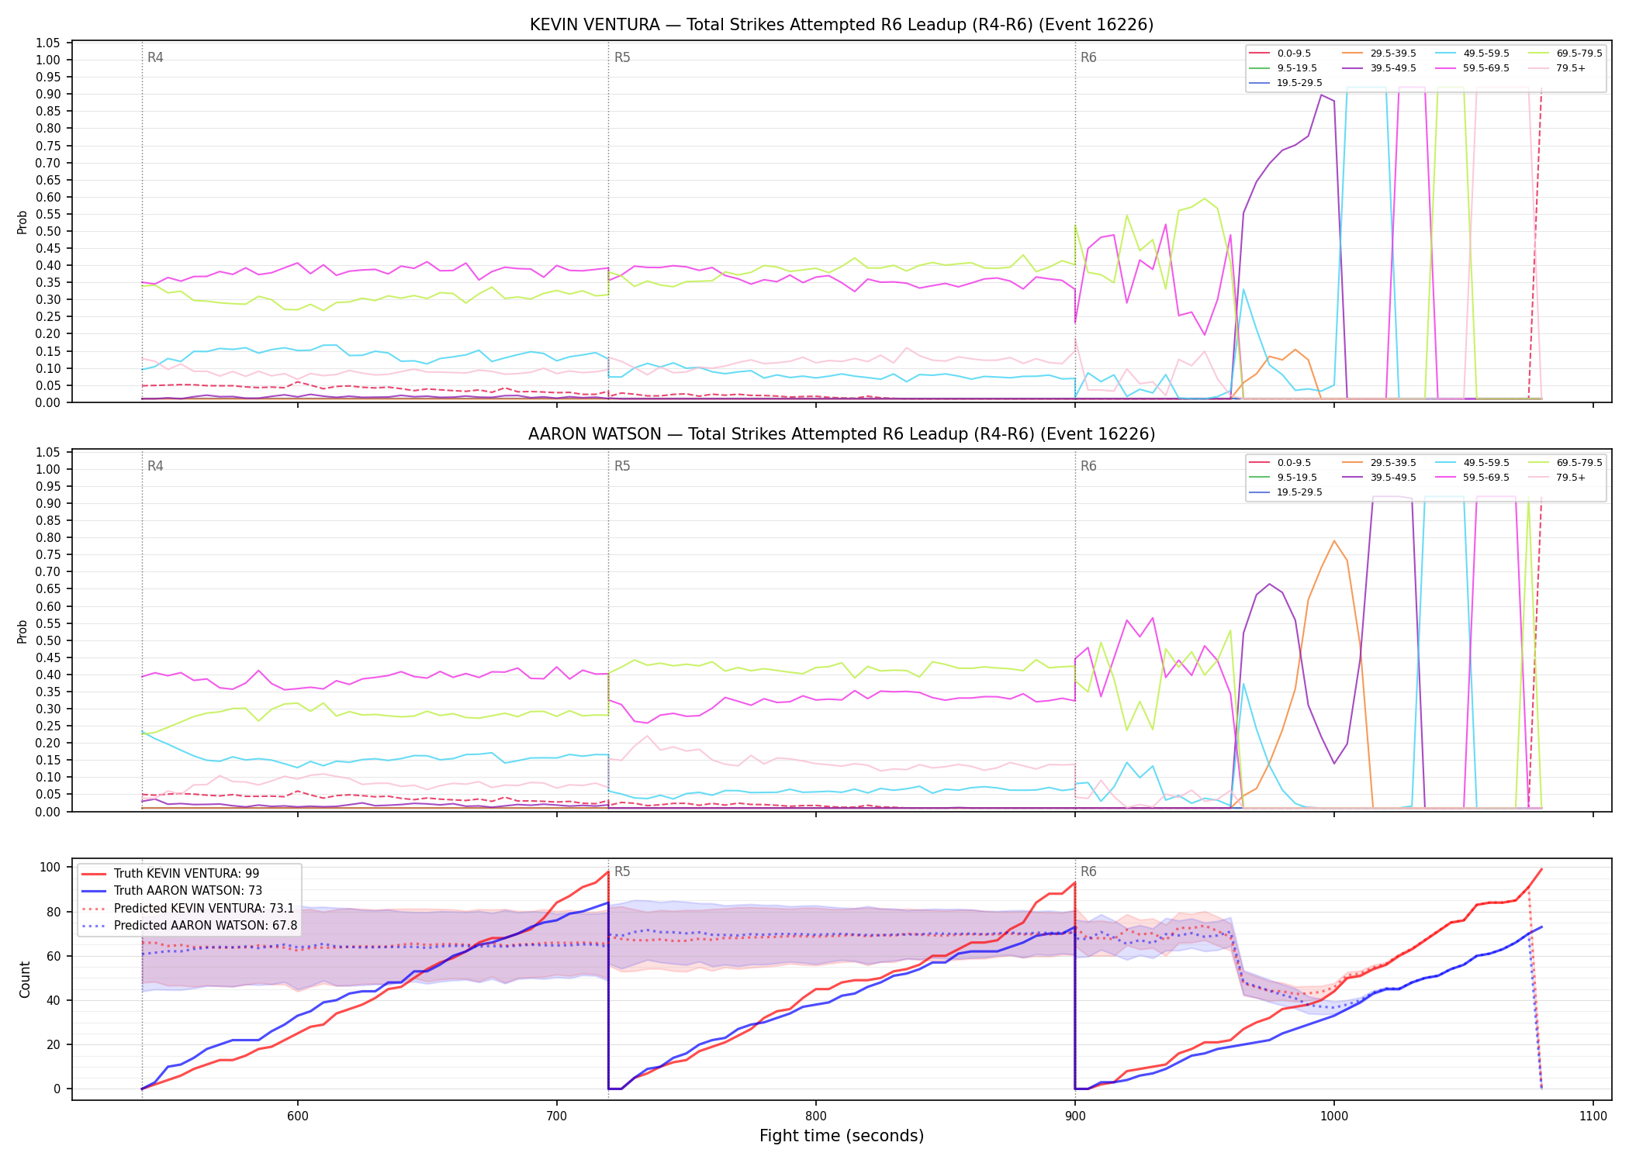Click the R6 marker in Kevin Ventura chart
The height and width of the screenshot is (1163, 1629).
(x=1088, y=57)
